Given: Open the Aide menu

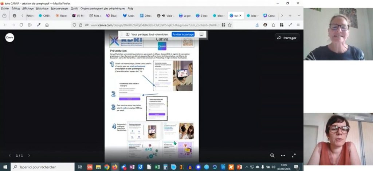Looking at the screenshot, I should (x=130, y=8).
